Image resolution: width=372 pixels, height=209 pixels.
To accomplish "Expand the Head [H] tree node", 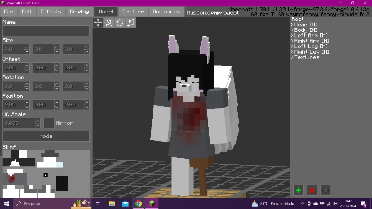I will (x=292, y=24).
